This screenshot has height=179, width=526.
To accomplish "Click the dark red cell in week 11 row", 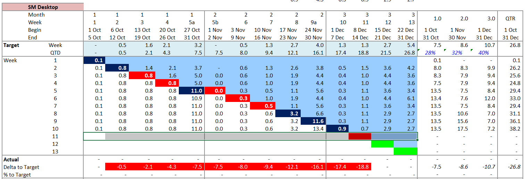I will 360,136.
